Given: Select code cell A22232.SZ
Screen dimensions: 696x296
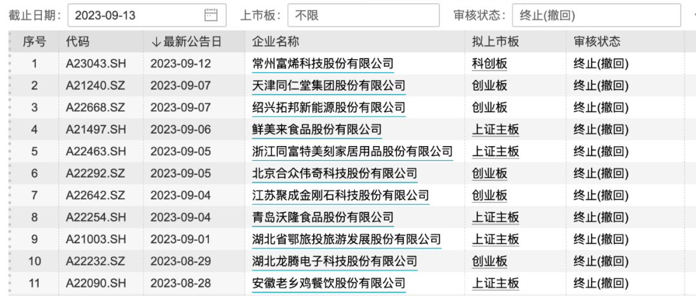Looking at the screenshot, I should [96, 261].
